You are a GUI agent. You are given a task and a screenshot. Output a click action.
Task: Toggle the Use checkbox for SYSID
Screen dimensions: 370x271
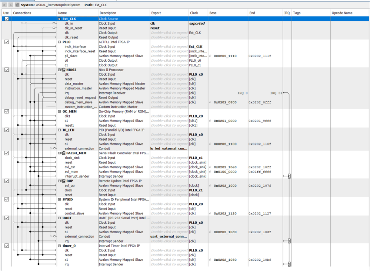tap(7, 199)
